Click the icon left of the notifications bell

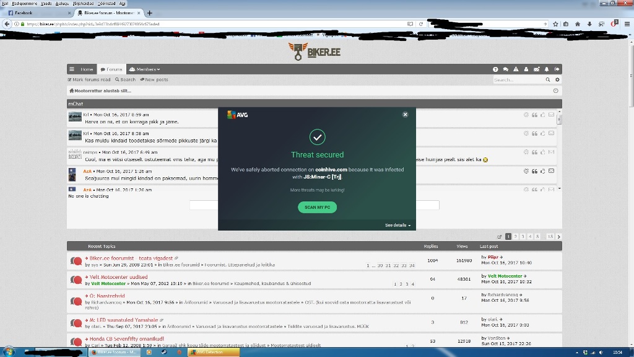(x=537, y=69)
